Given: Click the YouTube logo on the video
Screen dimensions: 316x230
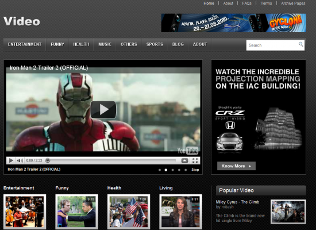Looking at the screenshot, I should tap(188, 151).
